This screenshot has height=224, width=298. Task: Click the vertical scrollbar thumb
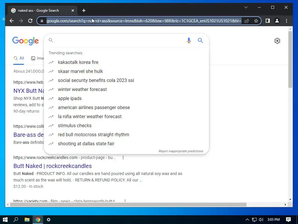click(290, 59)
